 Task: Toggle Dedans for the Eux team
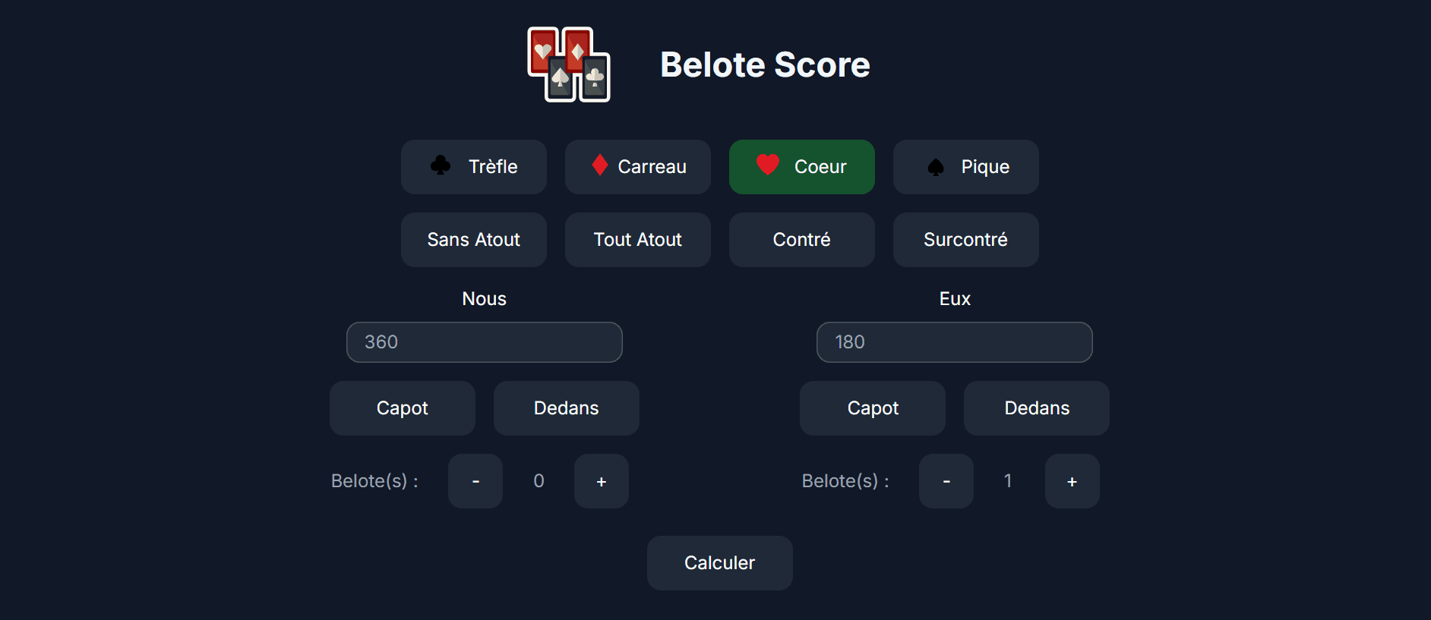click(x=1036, y=408)
